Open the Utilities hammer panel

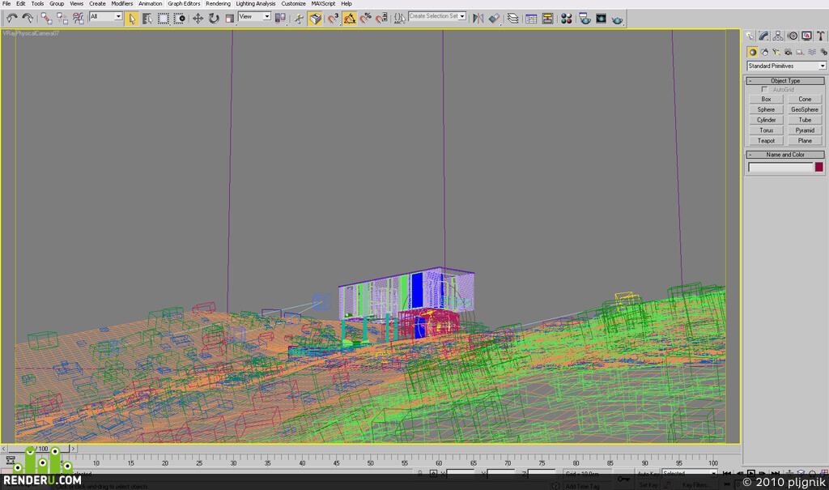[x=820, y=36]
